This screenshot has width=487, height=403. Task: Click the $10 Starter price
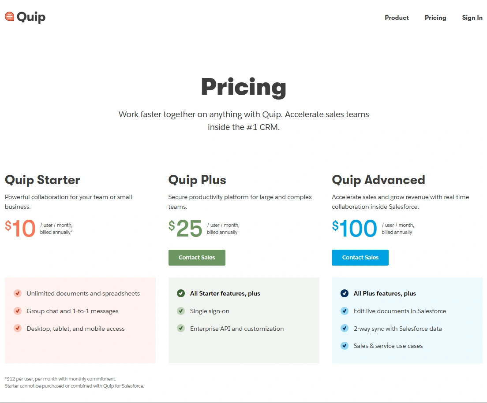[20, 228]
